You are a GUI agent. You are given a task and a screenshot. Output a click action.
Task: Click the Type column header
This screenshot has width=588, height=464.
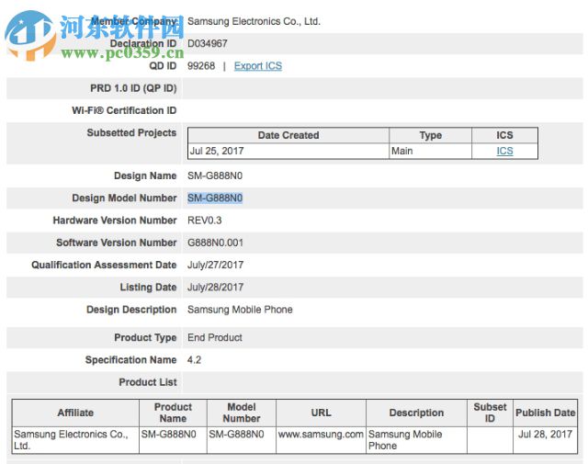431,135
